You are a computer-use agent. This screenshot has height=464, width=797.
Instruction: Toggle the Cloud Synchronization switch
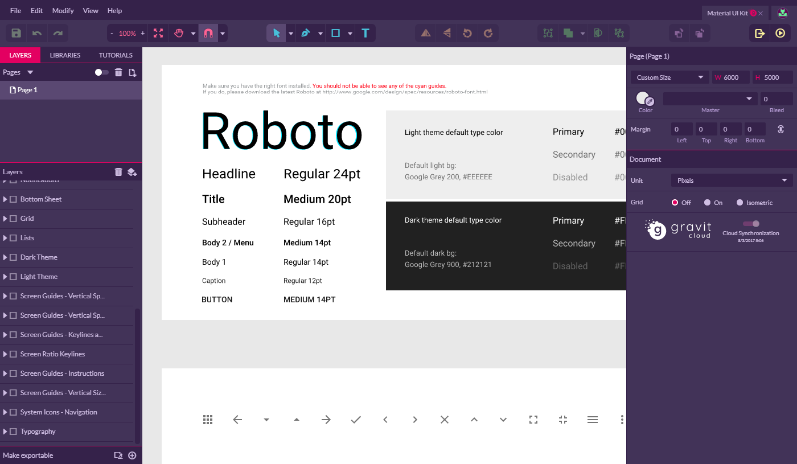751,224
